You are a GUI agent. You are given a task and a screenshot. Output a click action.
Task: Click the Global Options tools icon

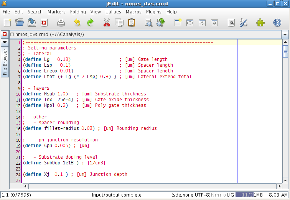tap(244, 23)
